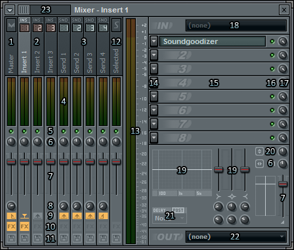
Task: Open the Soundgoodizer plugin slot
Action: click(x=213, y=41)
